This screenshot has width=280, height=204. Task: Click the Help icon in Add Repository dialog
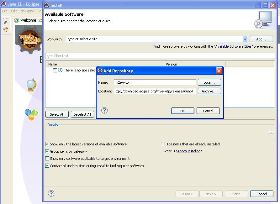click(104, 110)
